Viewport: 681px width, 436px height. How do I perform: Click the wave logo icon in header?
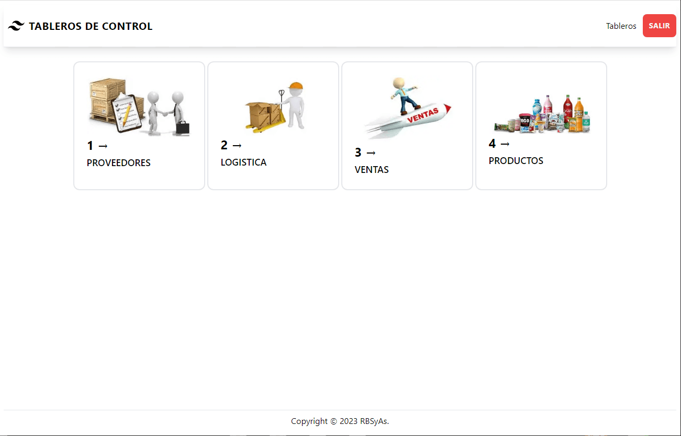click(16, 26)
